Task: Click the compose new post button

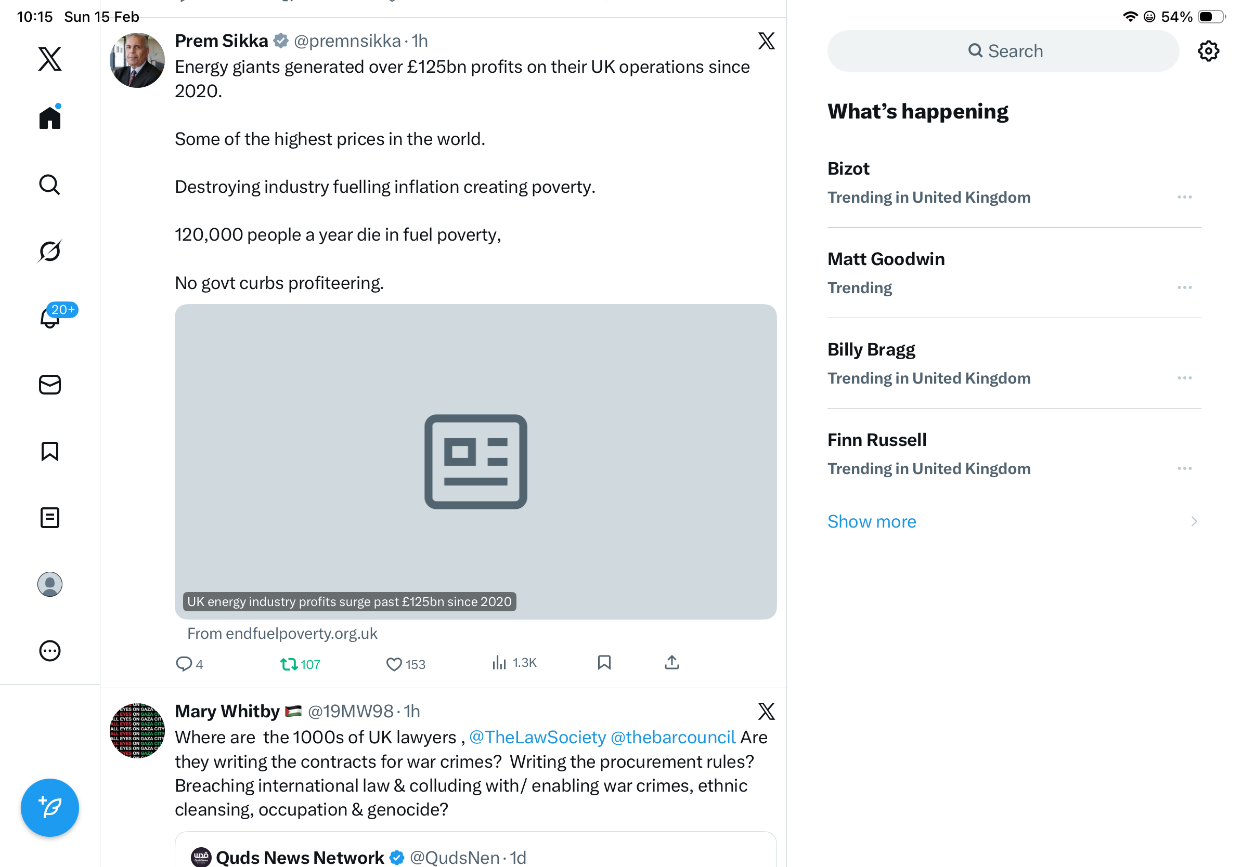Action: click(50, 807)
